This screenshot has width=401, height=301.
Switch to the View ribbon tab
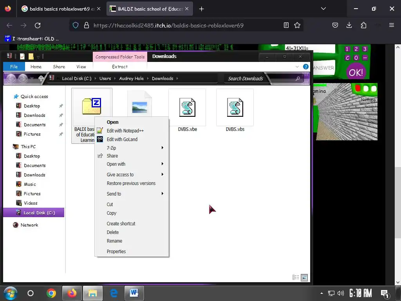click(81, 67)
